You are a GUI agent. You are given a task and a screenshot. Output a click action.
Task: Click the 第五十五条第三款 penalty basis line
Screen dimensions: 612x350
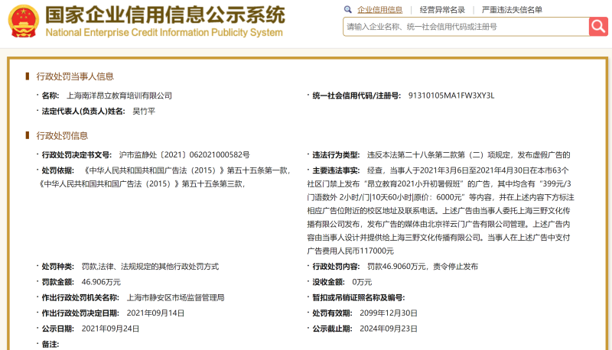(x=142, y=183)
